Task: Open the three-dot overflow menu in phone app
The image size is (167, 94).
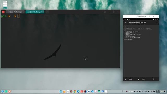Action: tap(157, 23)
